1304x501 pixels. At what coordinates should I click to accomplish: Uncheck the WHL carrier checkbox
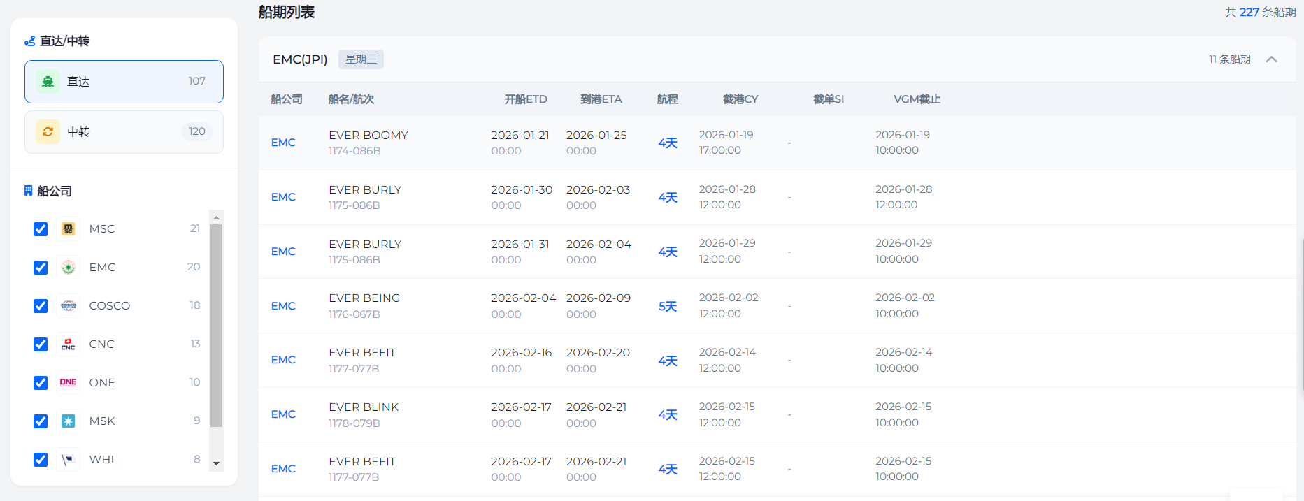coord(41,460)
